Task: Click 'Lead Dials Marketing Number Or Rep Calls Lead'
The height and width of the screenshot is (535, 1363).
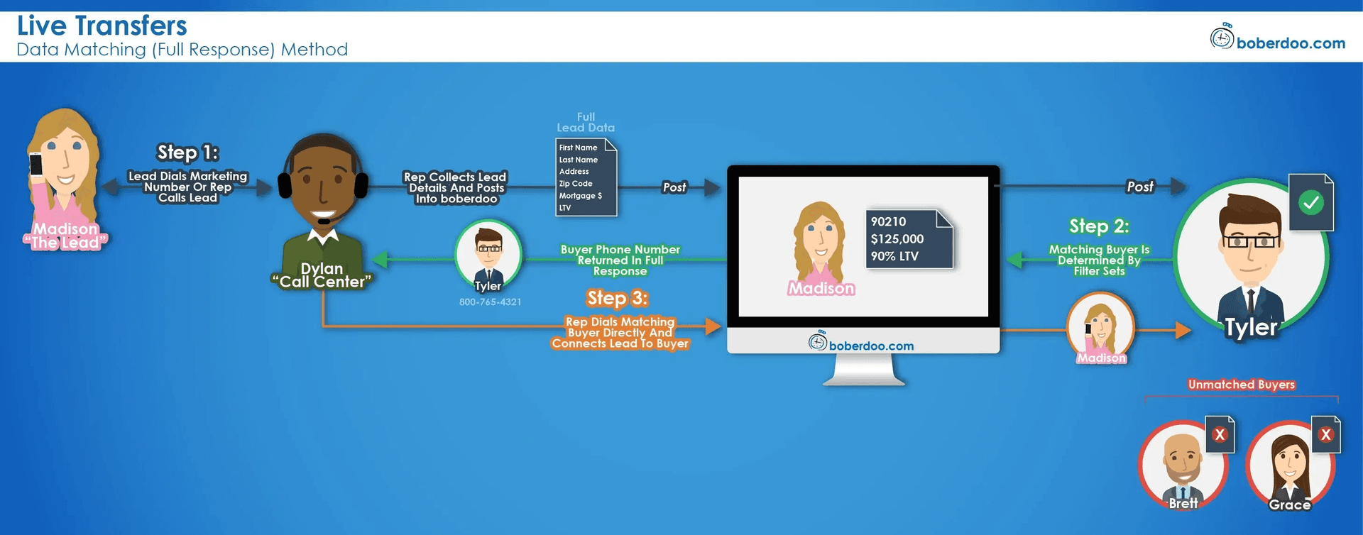Action: [188, 187]
